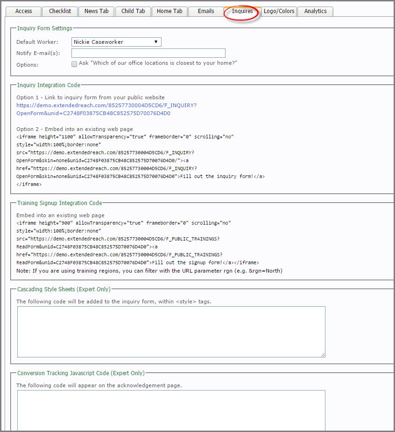Switch to the Access tab
Screen dimensions: 395x432
[x=23, y=11]
